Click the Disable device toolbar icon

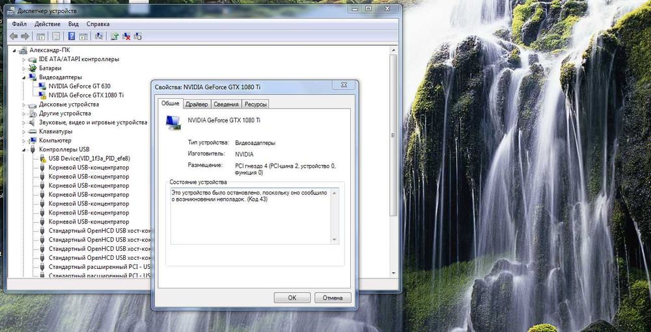[x=138, y=36]
